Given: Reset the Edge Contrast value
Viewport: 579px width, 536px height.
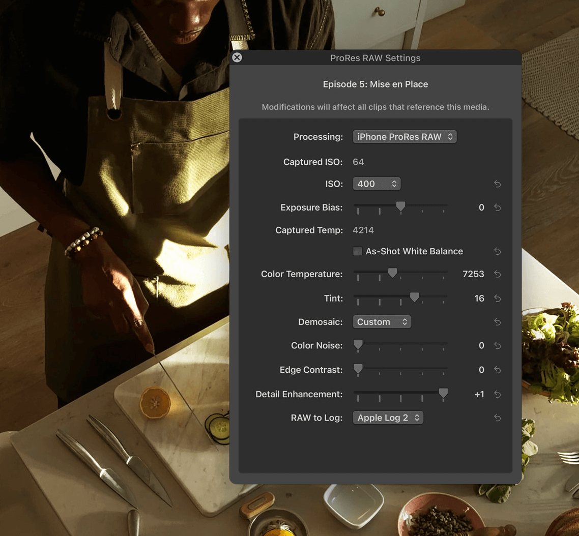Looking at the screenshot, I should 497,370.
